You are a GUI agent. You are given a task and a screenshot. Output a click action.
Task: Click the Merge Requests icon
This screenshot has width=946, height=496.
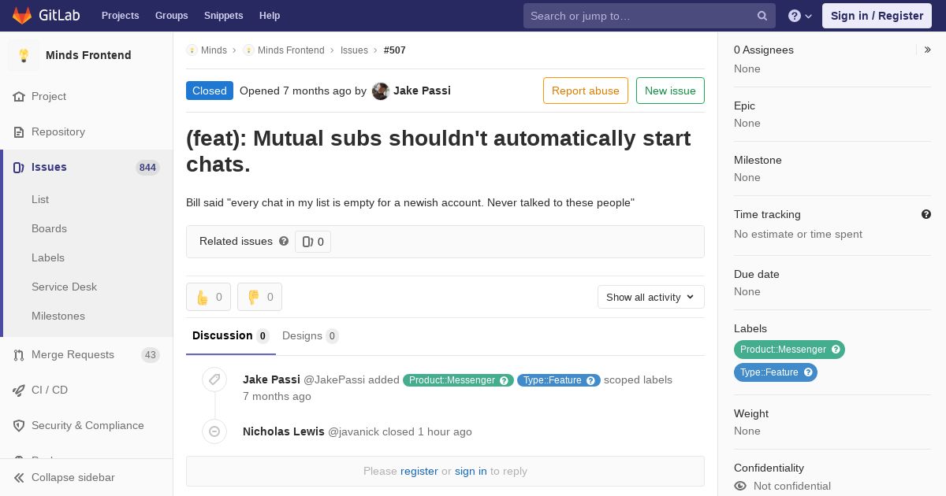[x=19, y=354]
